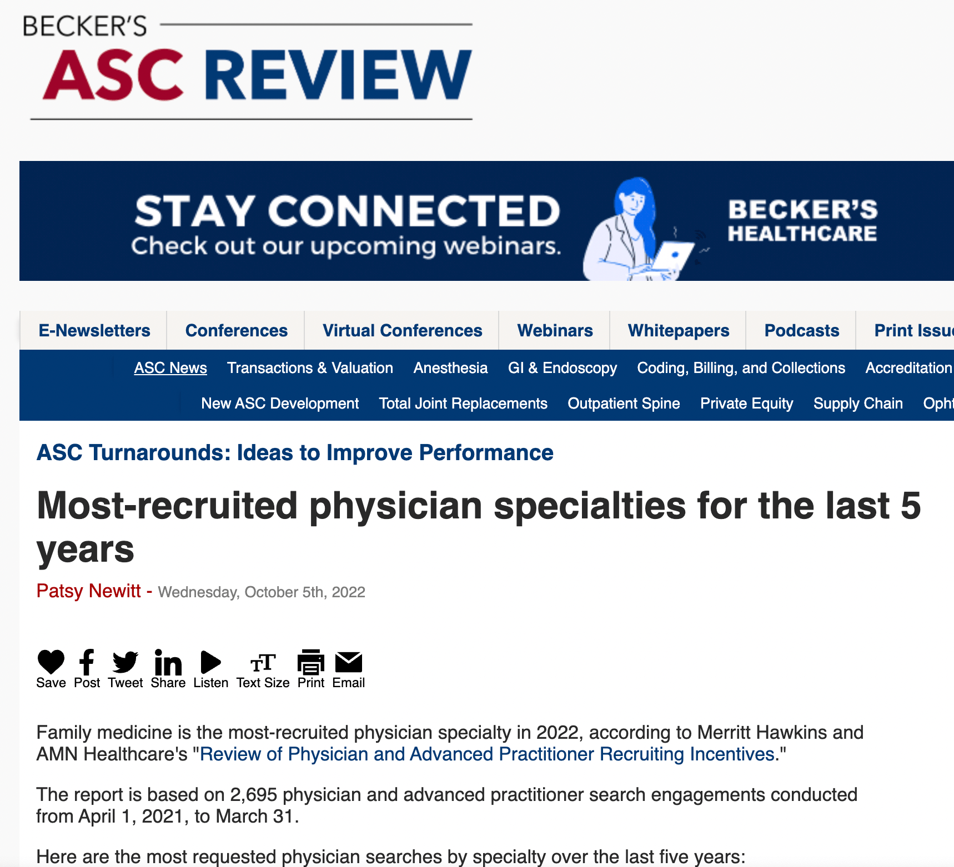The height and width of the screenshot is (867, 954).
Task: Print the article with printer icon
Action: (310, 662)
